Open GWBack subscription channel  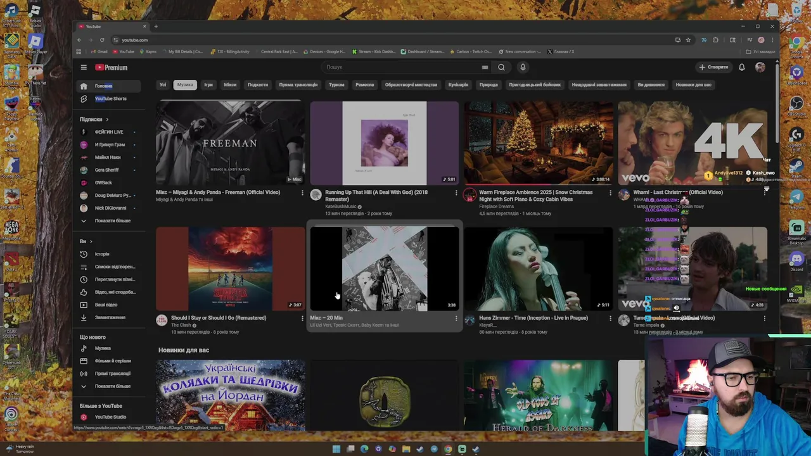pos(108,182)
